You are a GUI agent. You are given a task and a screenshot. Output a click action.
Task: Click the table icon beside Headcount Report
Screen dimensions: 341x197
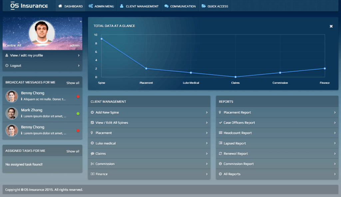220,133
